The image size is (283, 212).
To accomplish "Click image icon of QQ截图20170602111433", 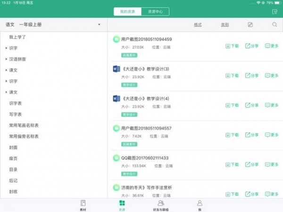I will [x=117, y=158].
